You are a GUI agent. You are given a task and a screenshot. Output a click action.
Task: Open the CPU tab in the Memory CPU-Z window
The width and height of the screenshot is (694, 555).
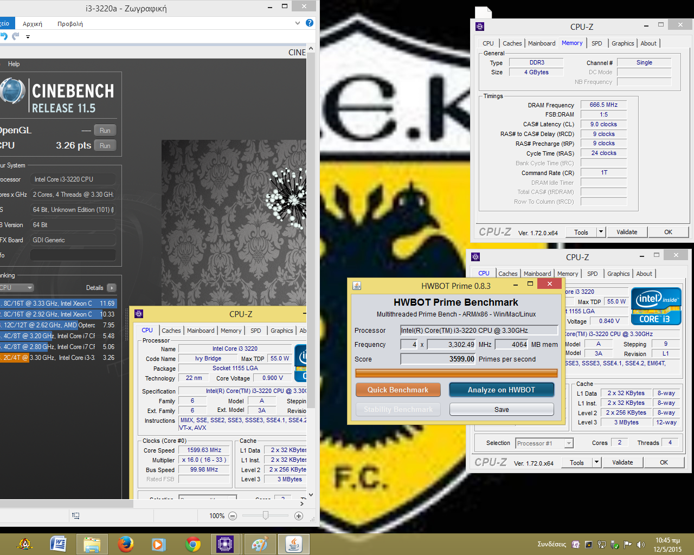click(x=488, y=43)
